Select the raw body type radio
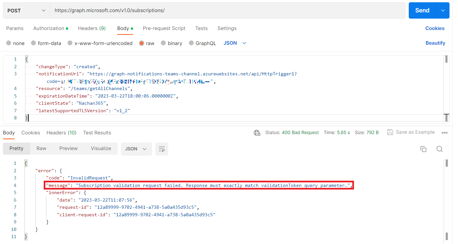The width and height of the screenshot is (458, 244). (x=142, y=43)
